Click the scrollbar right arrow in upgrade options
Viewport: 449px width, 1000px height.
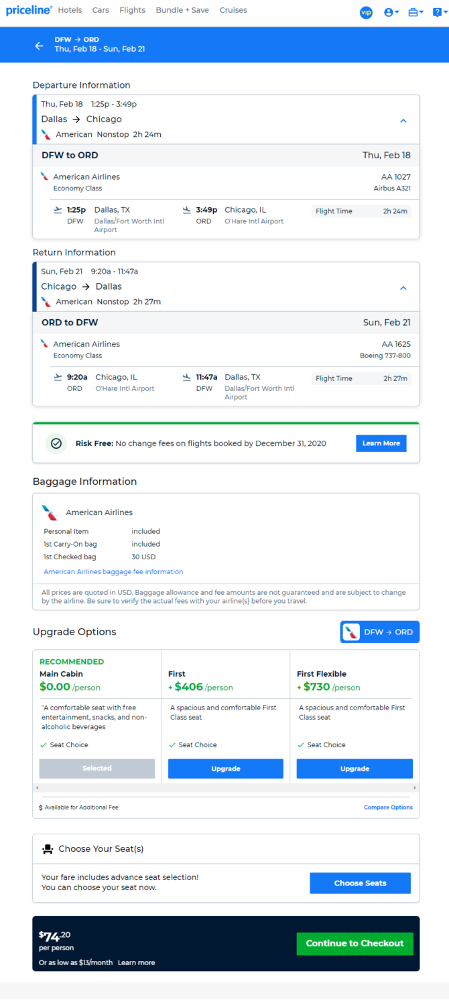pos(415,787)
